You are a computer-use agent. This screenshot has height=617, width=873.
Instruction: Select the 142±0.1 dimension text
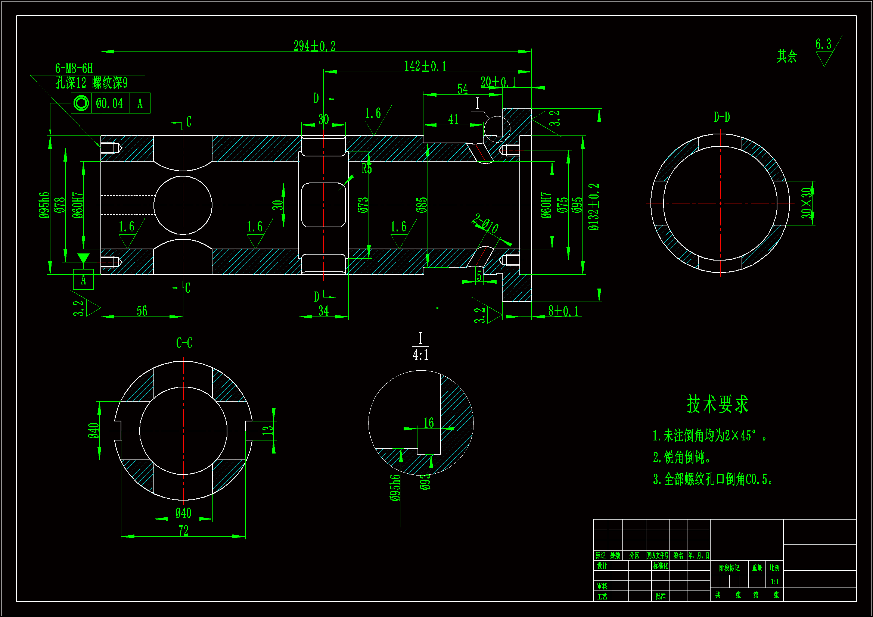(x=425, y=66)
